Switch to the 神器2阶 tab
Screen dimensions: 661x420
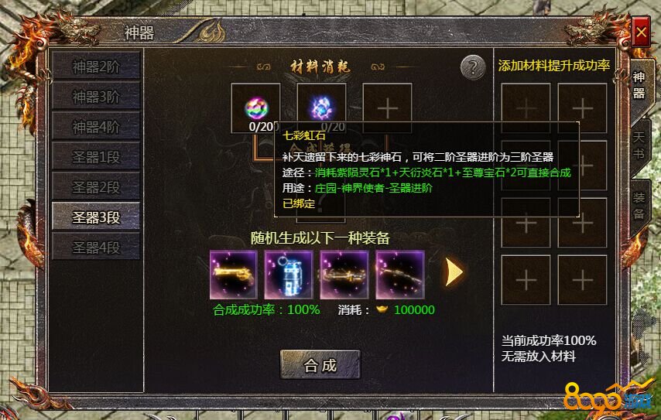point(96,67)
